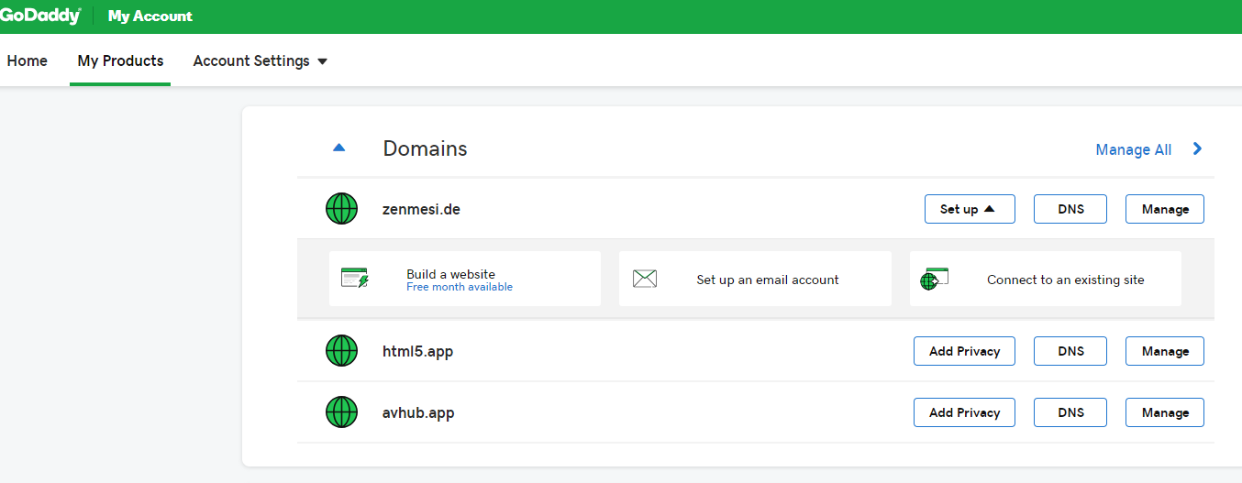Open DNS for zenmesi.de
The image size is (1242, 483).
(1070, 209)
